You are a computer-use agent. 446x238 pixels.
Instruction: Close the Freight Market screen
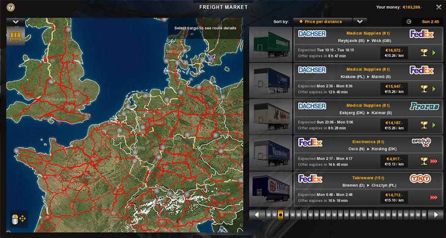[439, 7]
